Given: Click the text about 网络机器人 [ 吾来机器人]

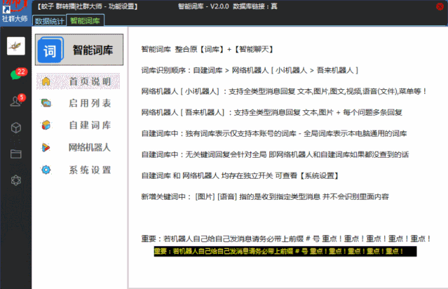Looking at the screenshot, I should (272, 113).
